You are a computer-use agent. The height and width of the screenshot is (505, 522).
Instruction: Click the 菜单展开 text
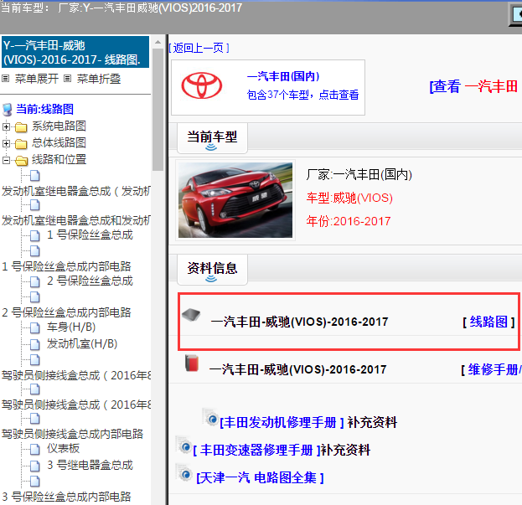click(x=37, y=79)
